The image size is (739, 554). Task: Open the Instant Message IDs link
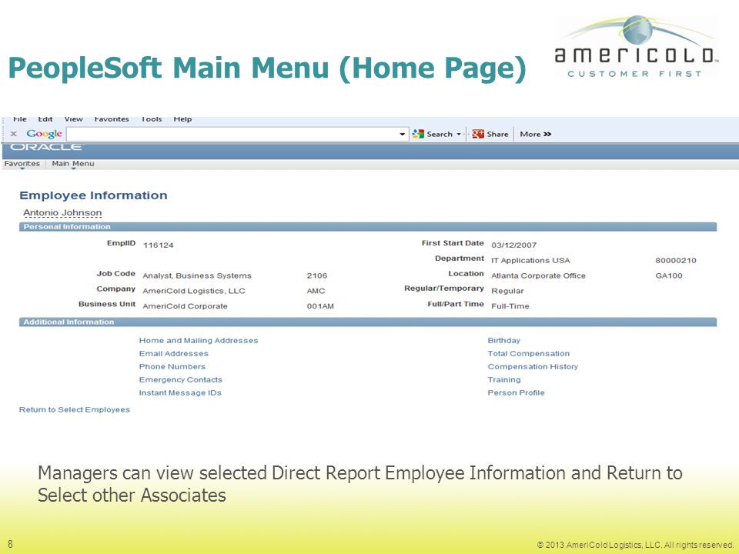coord(180,393)
